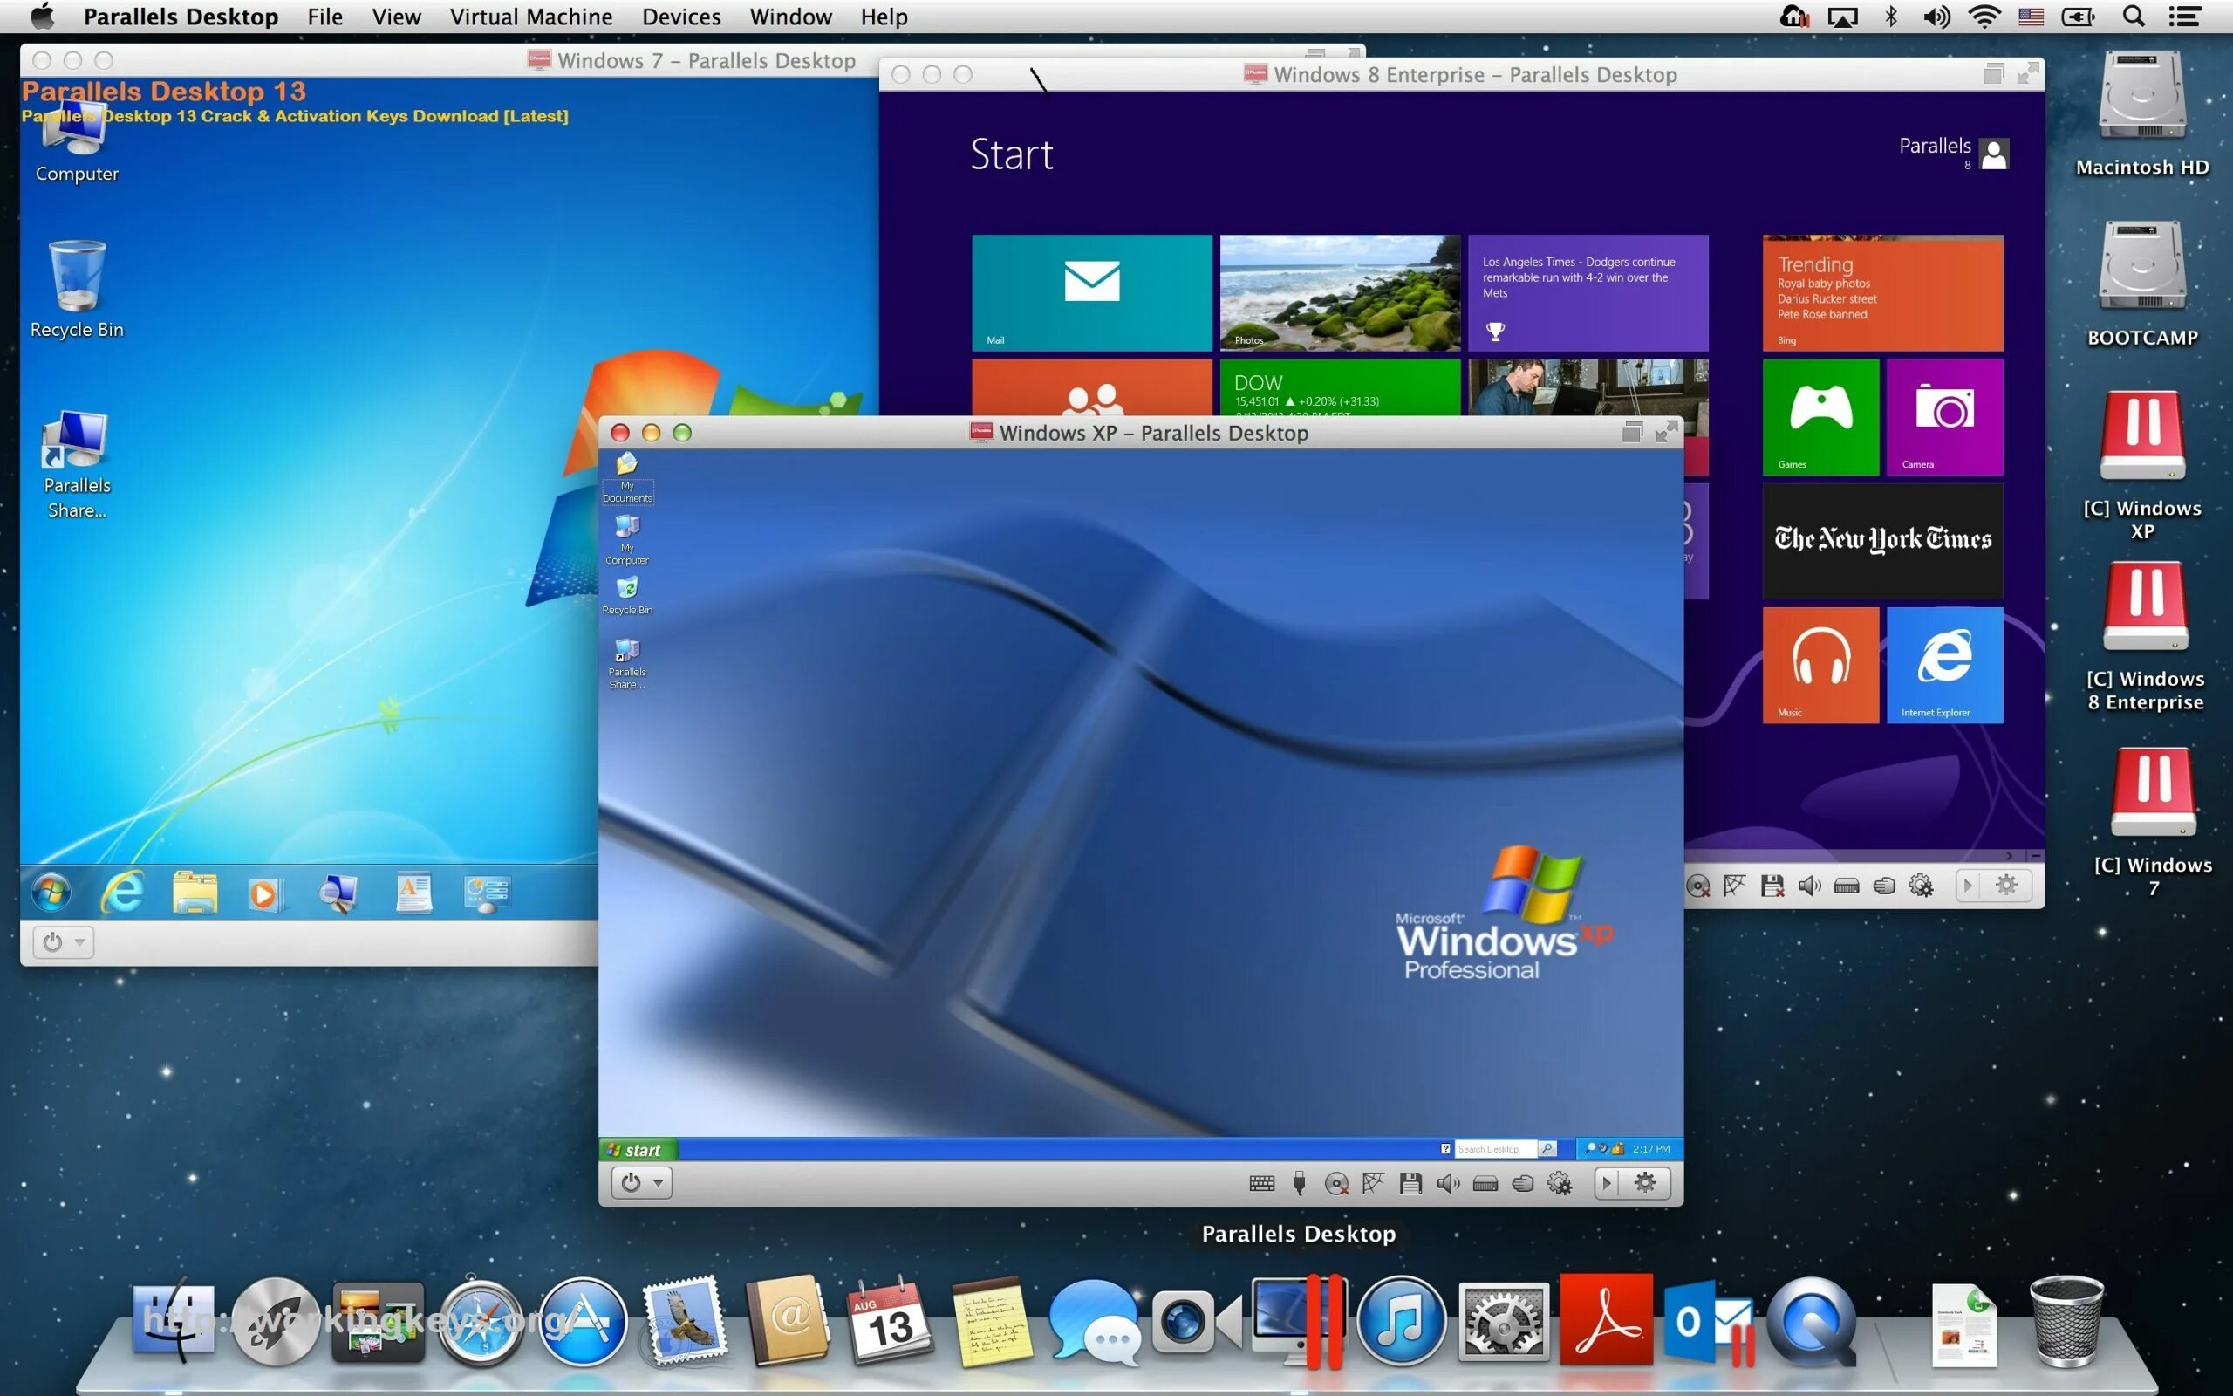Toggle sound icon in Windows 8 status bar

[1809, 886]
